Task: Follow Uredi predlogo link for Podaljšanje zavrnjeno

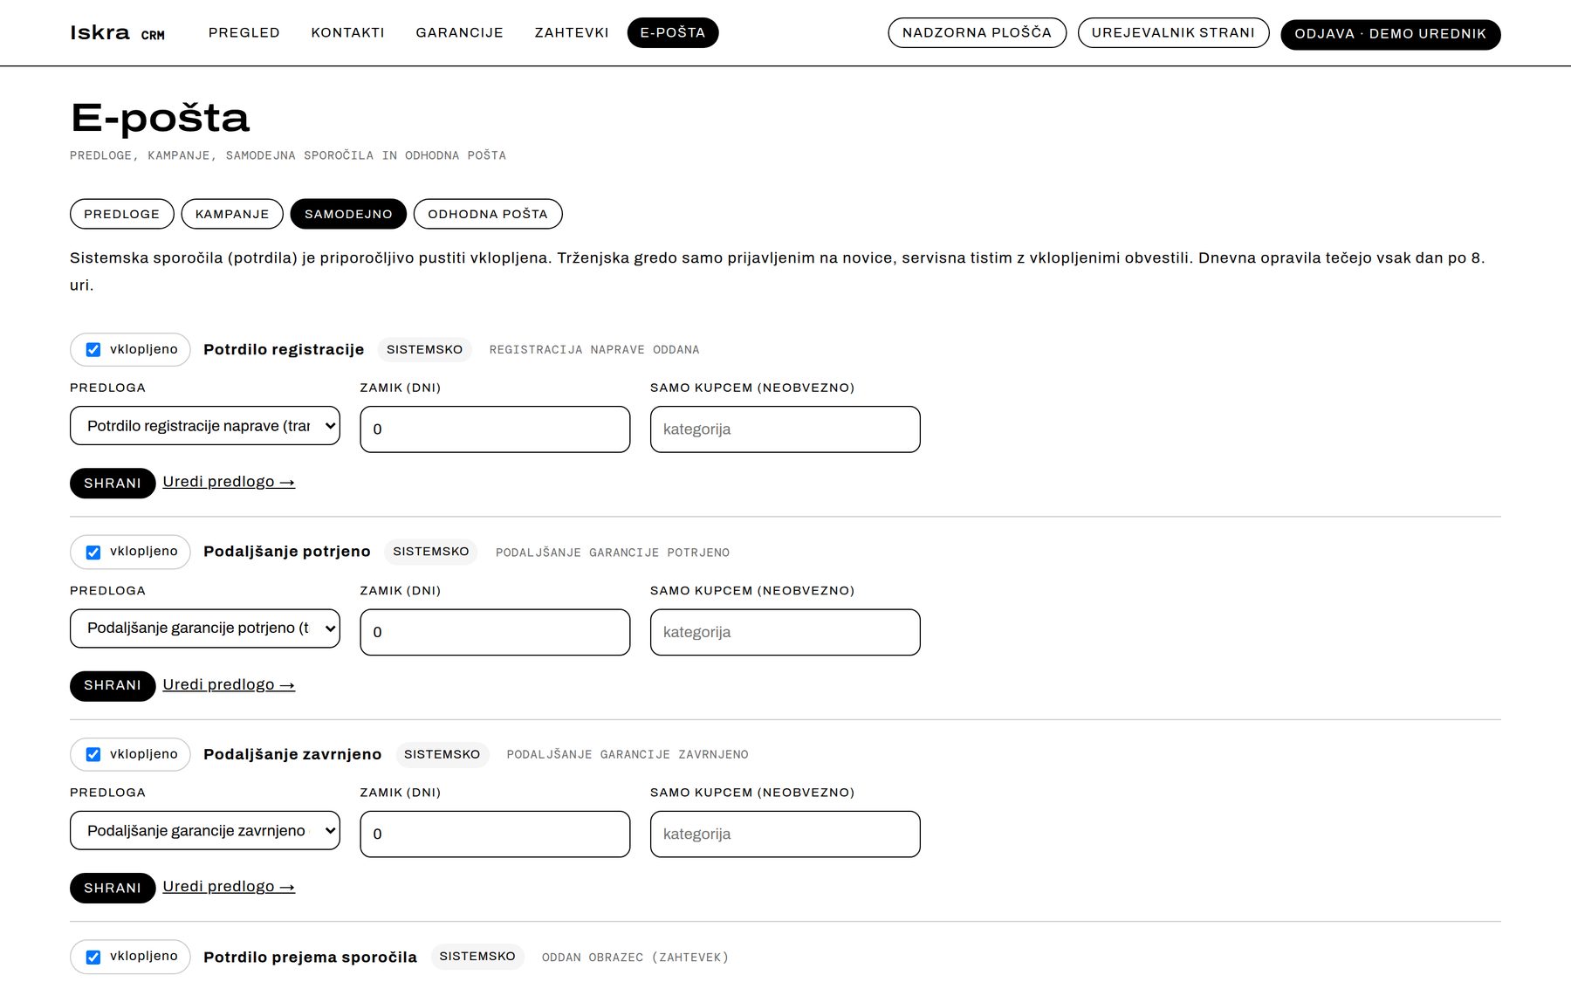Action: [229, 886]
